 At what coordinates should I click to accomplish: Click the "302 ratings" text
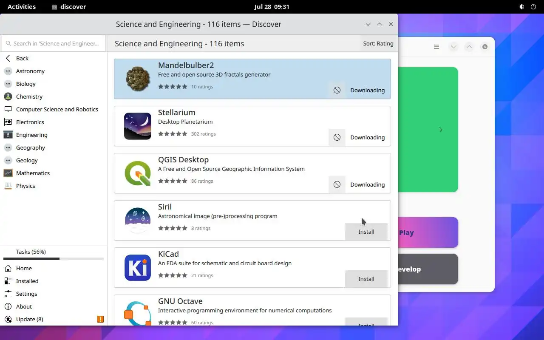tap(204, 134)
